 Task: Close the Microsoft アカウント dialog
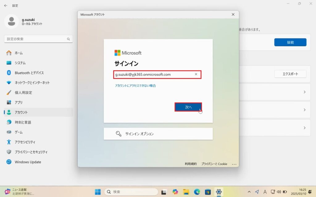point(233,15)
